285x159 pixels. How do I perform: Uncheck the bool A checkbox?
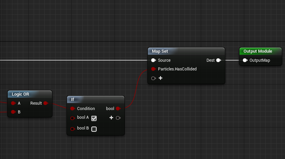pos(94,118)
